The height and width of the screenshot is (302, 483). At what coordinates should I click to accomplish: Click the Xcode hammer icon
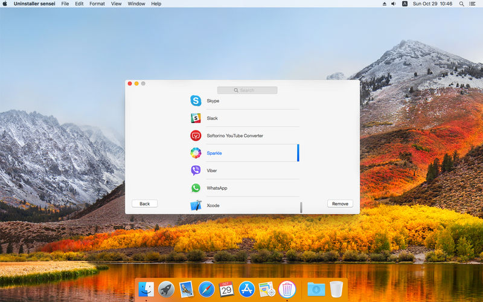click(196, 205)
